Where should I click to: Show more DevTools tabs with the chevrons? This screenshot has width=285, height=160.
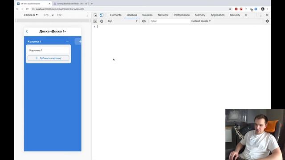[x=246, y=15]
